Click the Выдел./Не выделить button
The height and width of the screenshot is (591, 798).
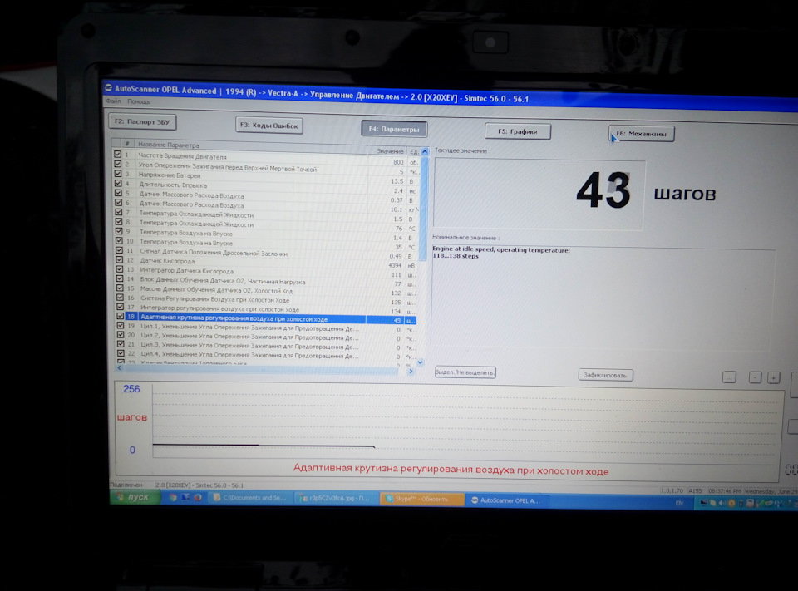tap(465, 372)
